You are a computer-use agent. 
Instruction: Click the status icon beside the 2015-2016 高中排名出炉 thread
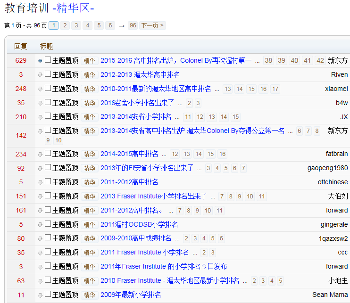(x=40, y=61)
